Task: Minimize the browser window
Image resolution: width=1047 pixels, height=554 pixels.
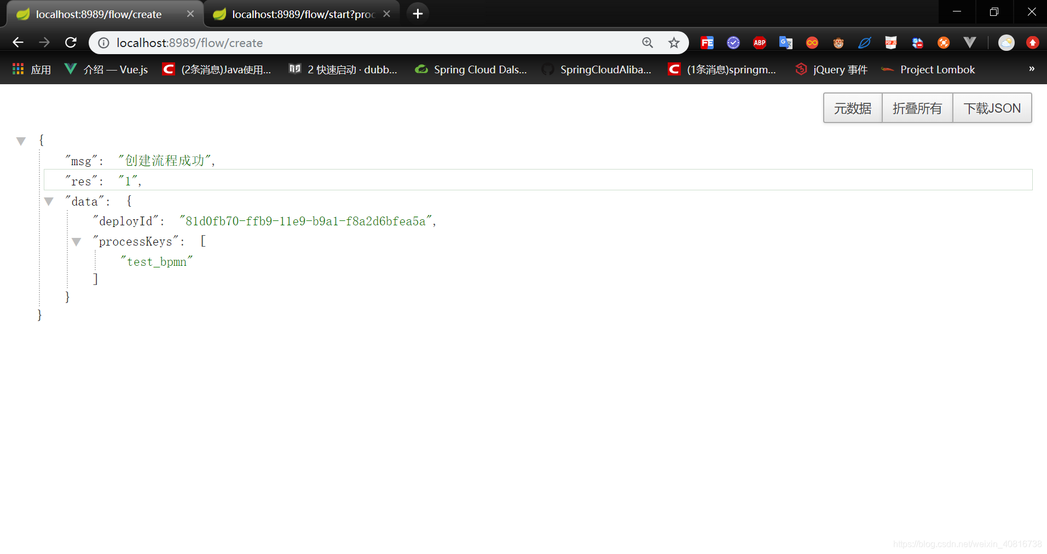Action: (x=957, y=12)
